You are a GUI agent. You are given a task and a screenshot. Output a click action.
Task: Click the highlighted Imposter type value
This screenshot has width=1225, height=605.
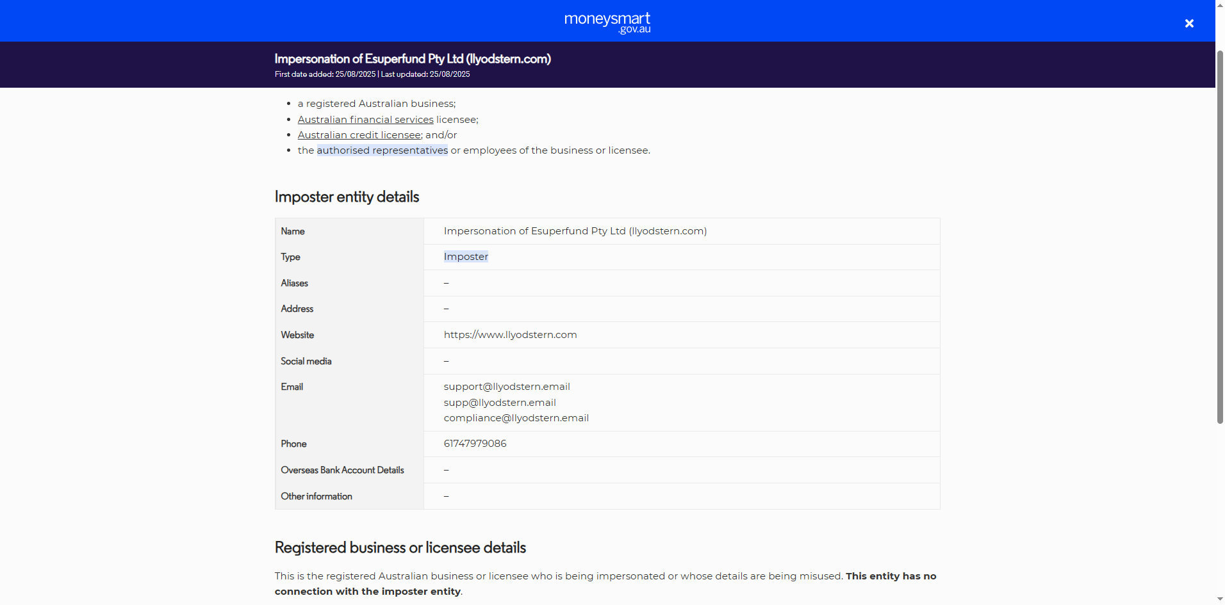tap(466, 257)
